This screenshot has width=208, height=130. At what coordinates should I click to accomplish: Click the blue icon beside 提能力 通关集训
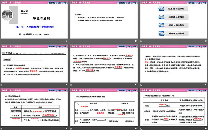(x=161, y=25)
